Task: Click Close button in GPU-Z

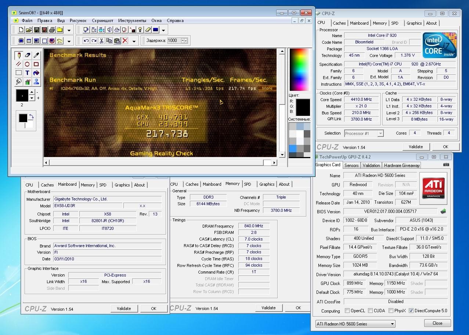Action: pyautogui.click(x=437, y=323)
